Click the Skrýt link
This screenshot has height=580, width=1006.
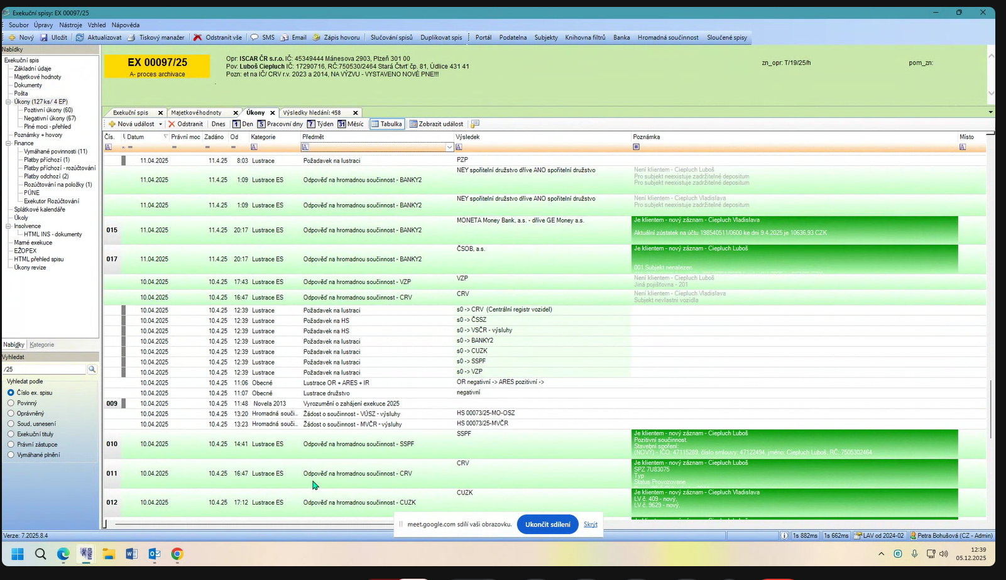pos(590,524)
